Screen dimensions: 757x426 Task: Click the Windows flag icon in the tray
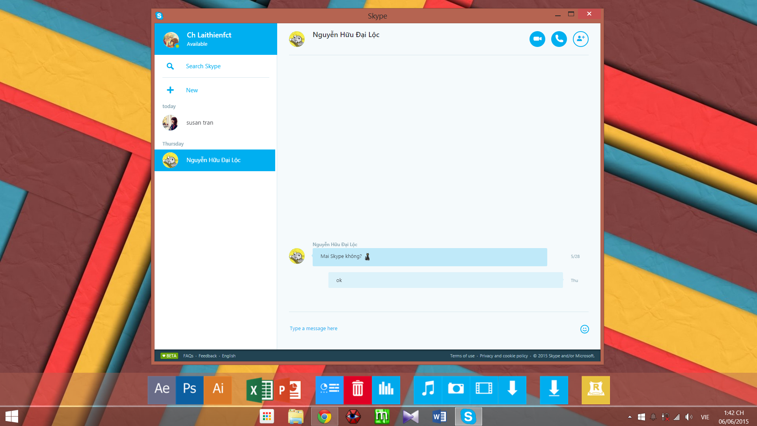(x=641, y=417)
